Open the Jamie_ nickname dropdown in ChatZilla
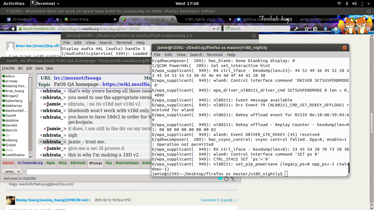This screenshot has width=374, height=210. 12,171
